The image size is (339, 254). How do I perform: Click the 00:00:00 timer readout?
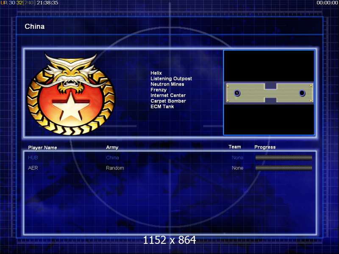327,3
